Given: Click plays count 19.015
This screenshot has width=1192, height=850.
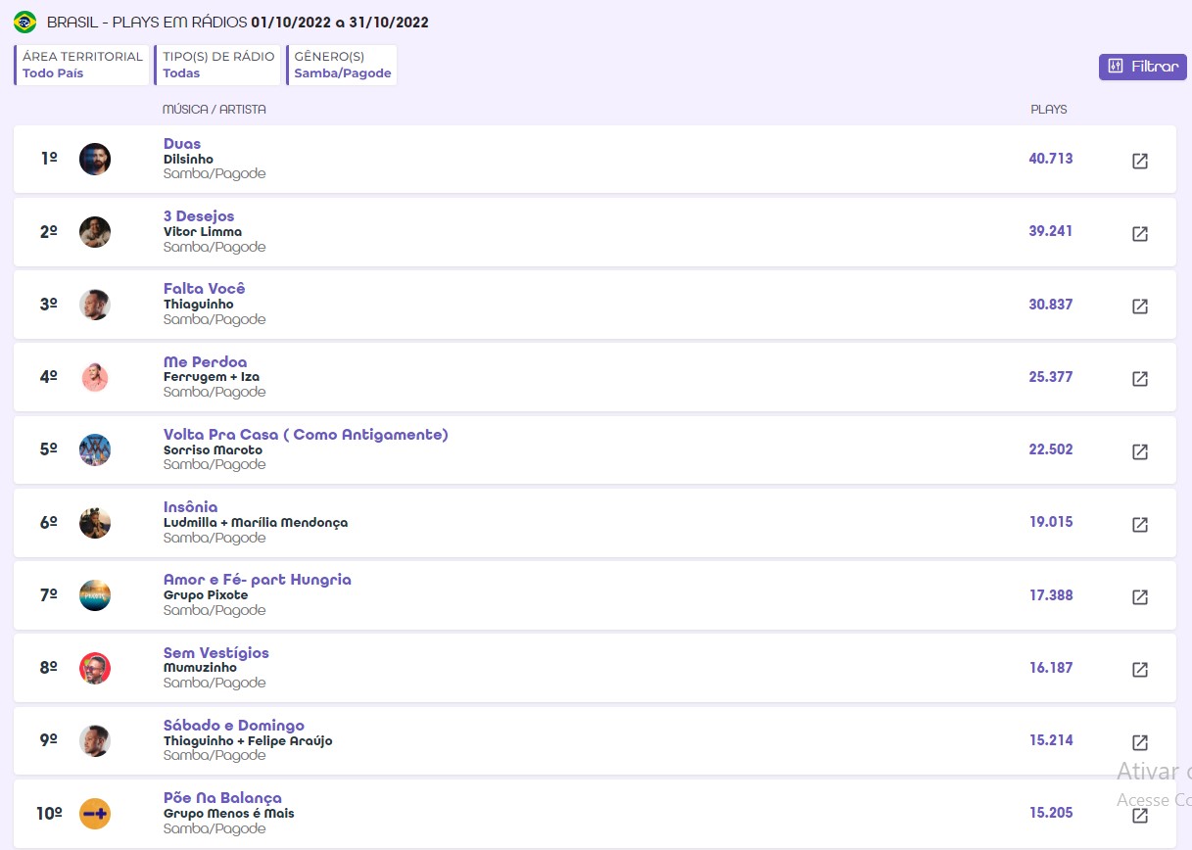Looking at the screenshot, I should coord(1051,522).
